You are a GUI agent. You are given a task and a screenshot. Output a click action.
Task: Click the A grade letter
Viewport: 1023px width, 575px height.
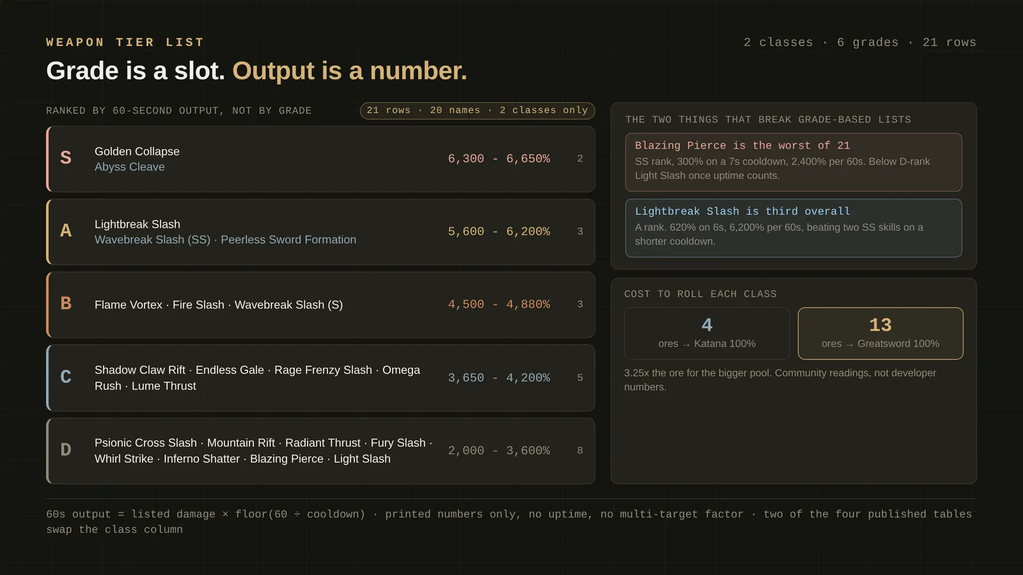[x=66, y=231]
